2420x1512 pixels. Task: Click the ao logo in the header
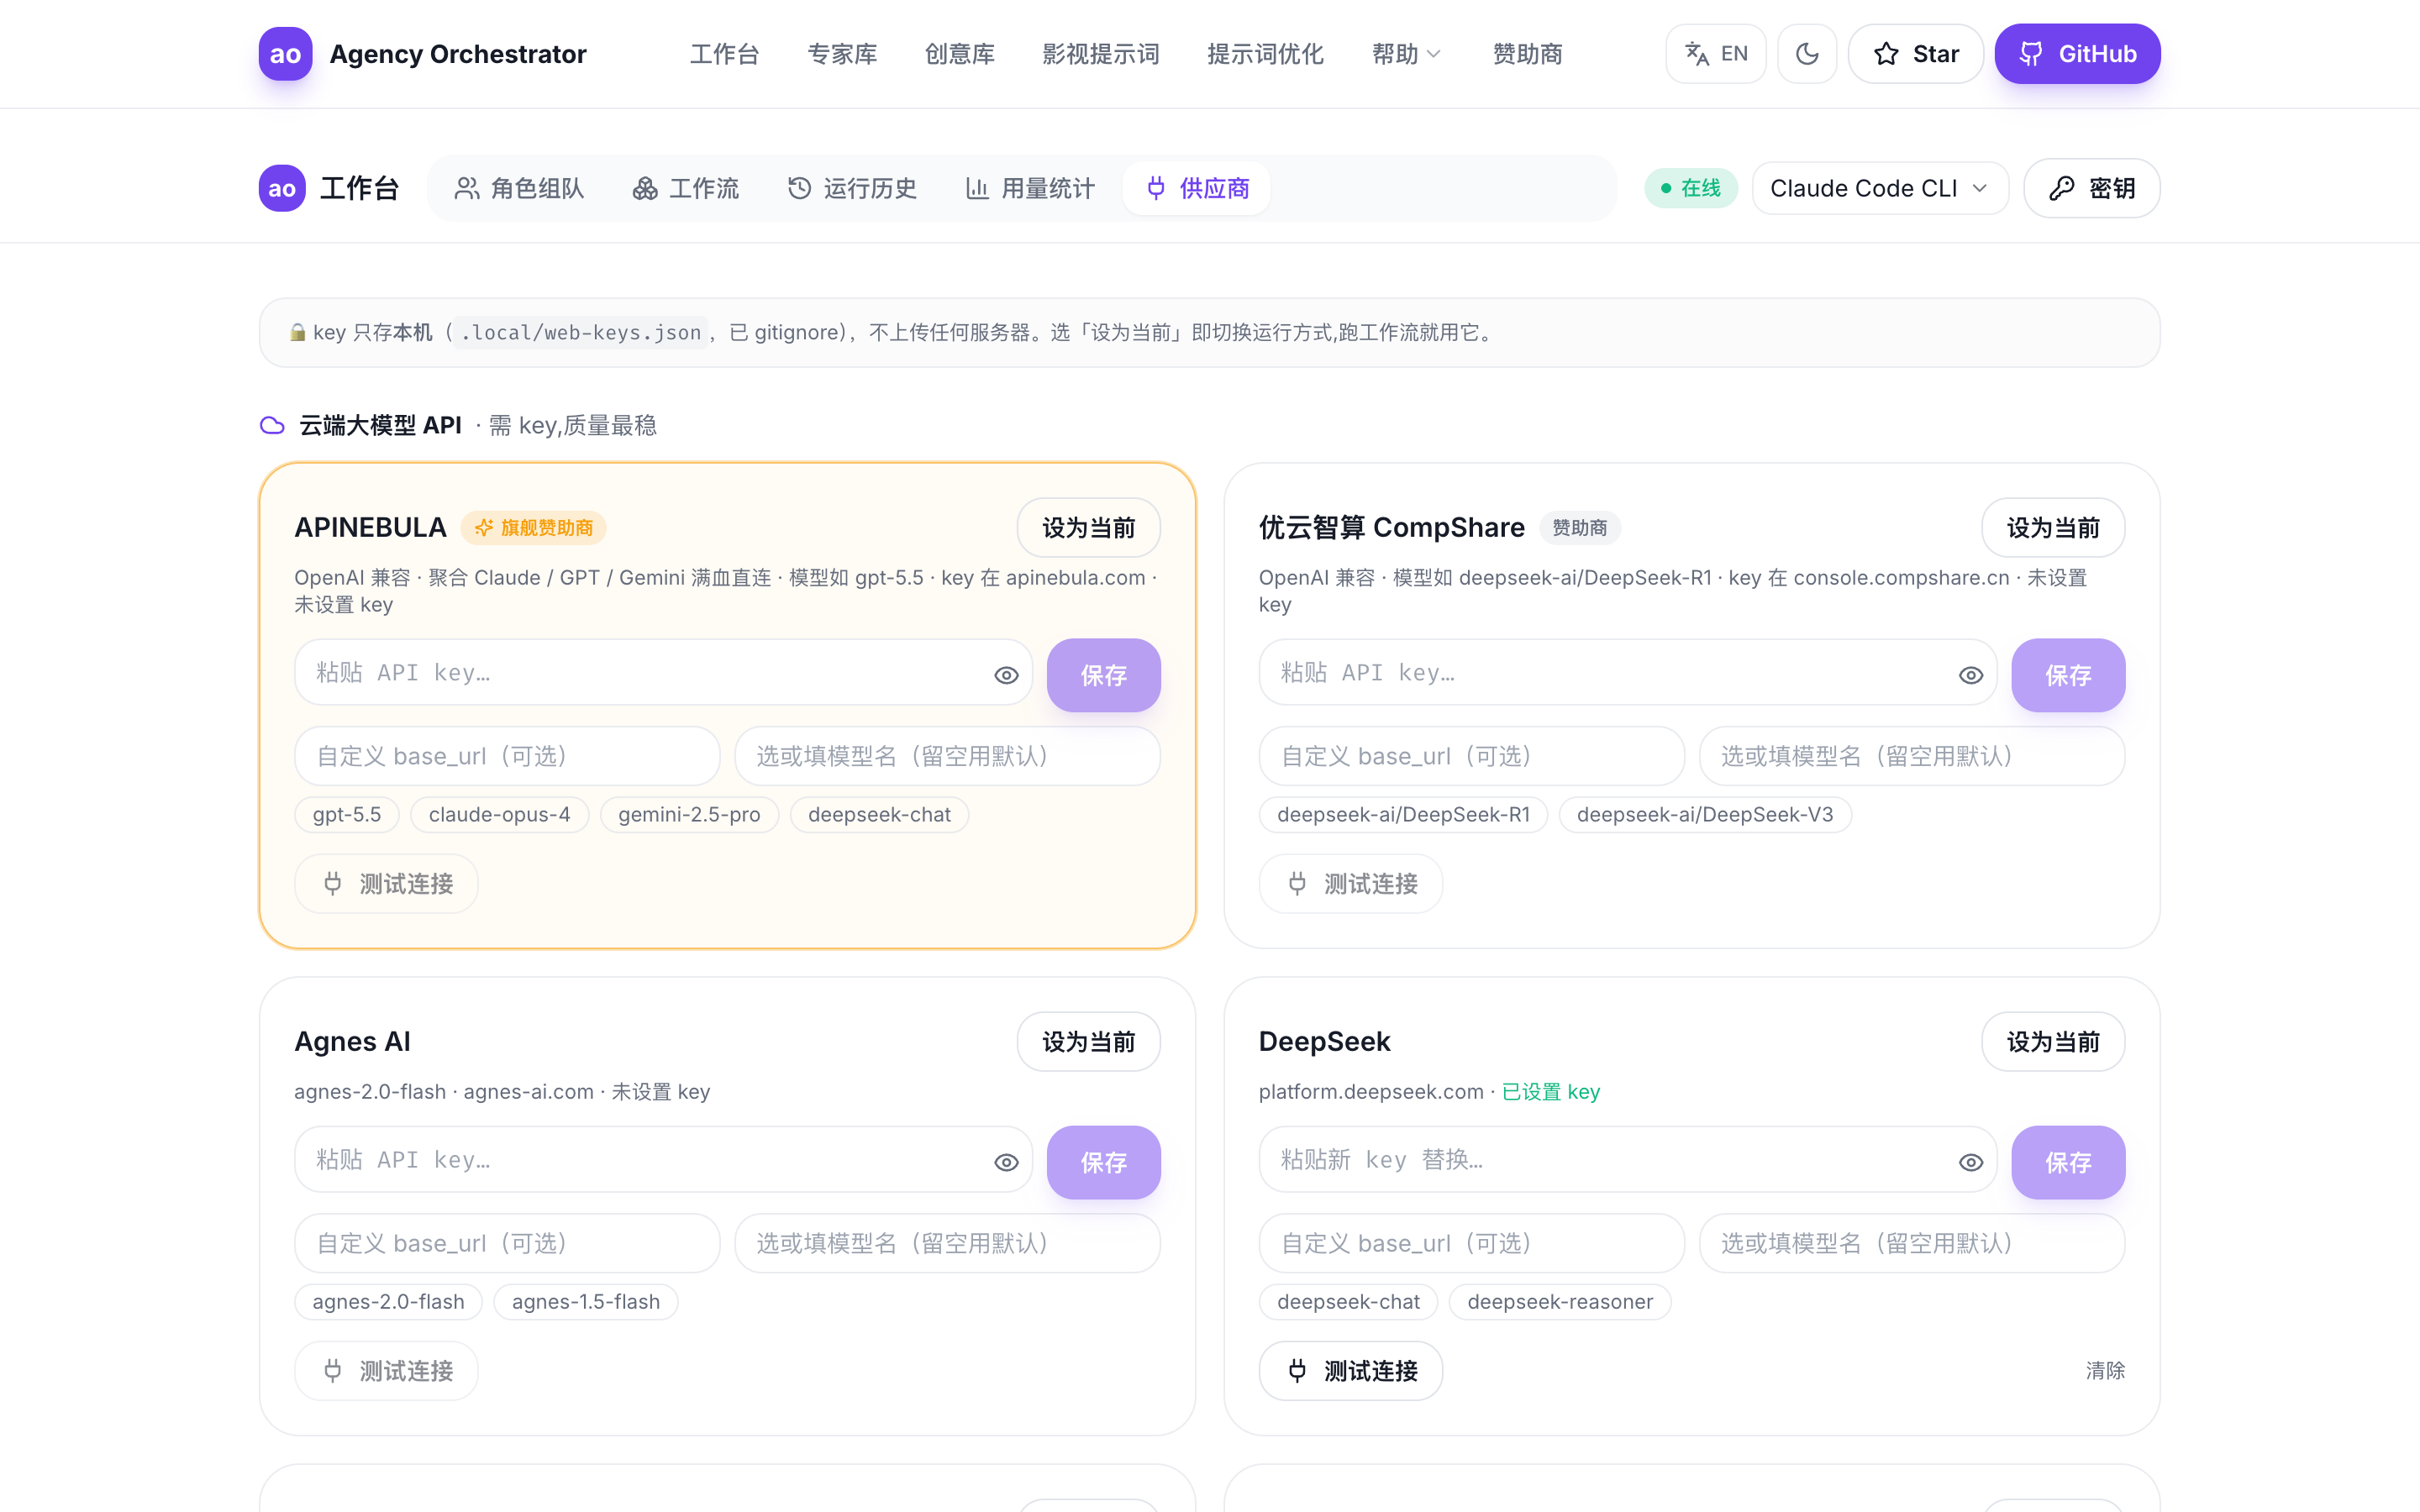[x=285, y=54]
